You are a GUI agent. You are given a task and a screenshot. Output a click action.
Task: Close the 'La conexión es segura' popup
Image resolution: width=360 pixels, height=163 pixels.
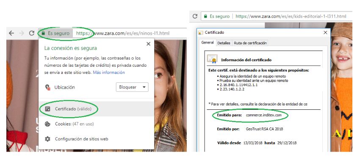148,44
